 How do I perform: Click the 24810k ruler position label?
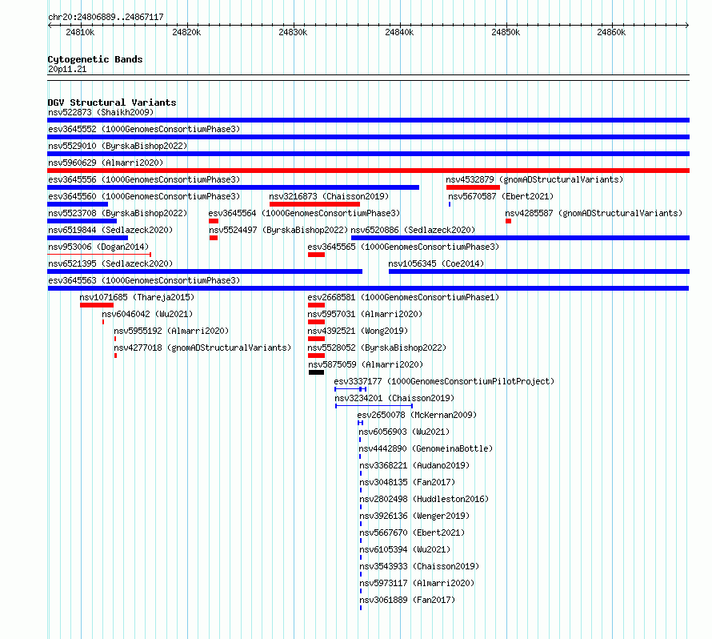[80, 32]
